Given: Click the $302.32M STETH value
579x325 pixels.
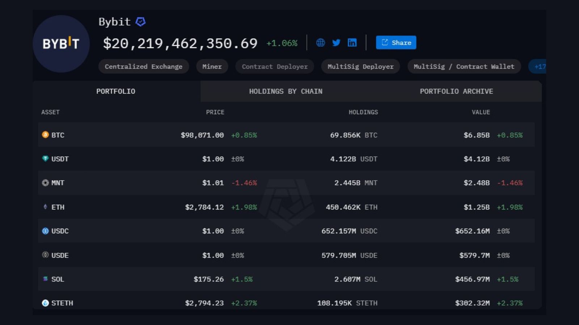Looking at the screenshot, I should point(472,303).
